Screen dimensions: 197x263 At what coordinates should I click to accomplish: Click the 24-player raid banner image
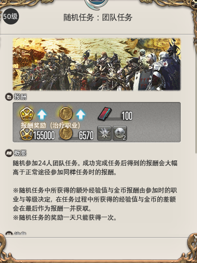click(x=97, y=64)
